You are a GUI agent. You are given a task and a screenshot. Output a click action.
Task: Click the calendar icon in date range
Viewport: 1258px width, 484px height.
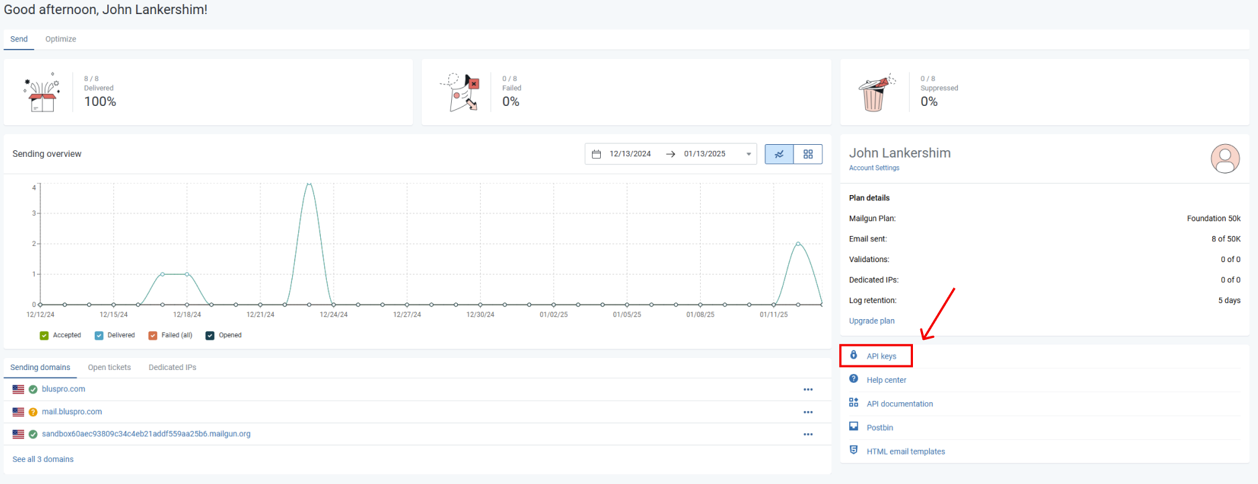(596, 154)
